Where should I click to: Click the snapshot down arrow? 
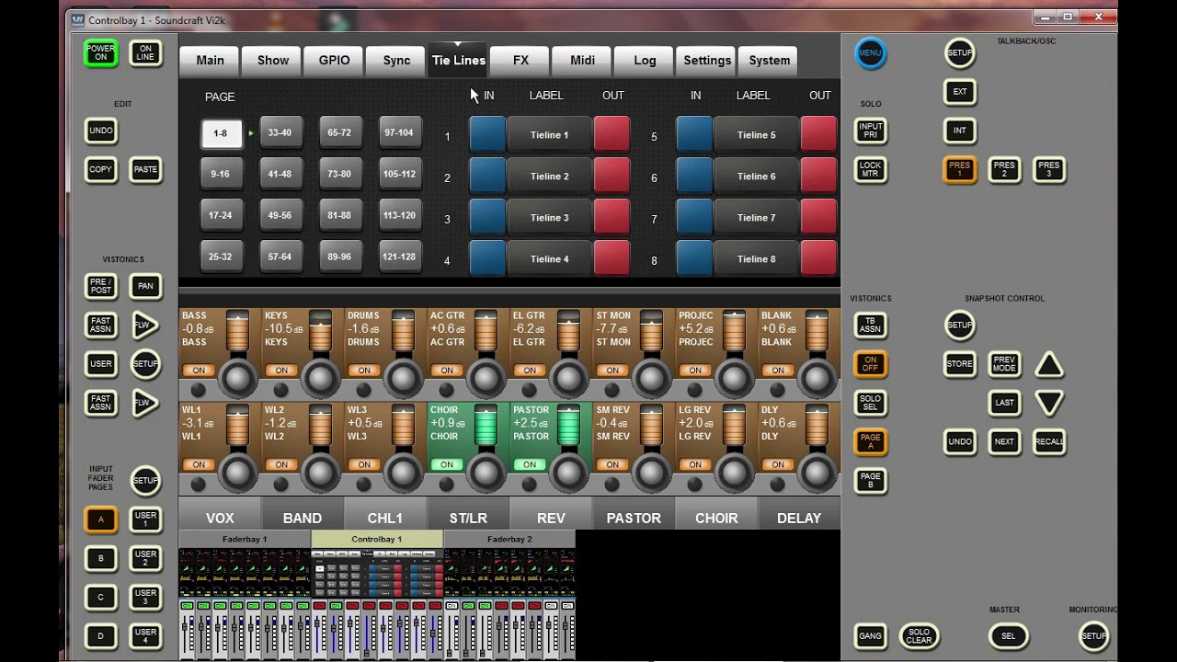pos(1049,403)
